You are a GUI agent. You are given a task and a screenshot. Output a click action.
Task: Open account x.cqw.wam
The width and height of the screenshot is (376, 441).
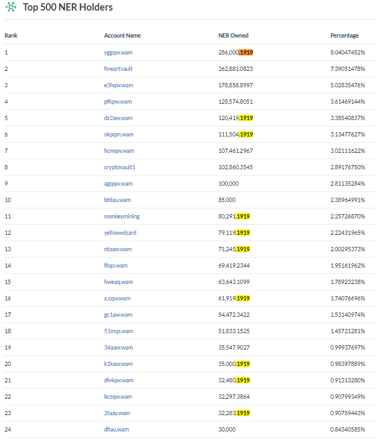117,298
